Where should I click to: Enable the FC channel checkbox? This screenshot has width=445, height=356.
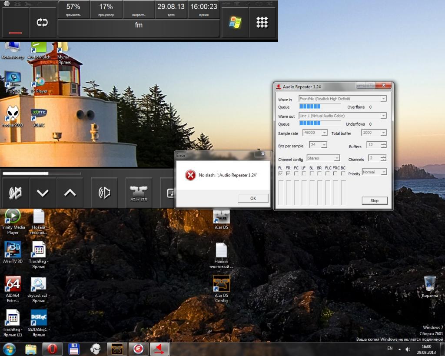coord(296,173)
